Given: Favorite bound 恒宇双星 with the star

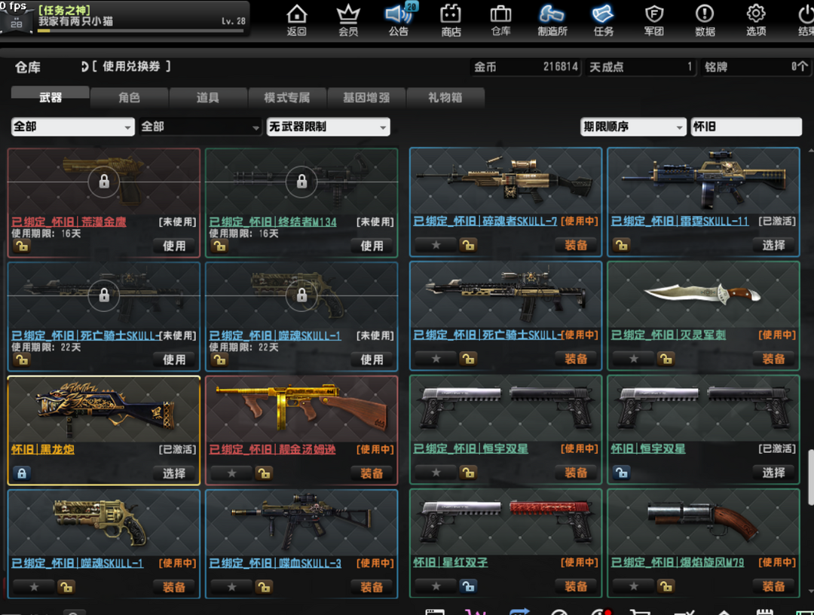Looking at the screenshot, I should pos(436,473).
